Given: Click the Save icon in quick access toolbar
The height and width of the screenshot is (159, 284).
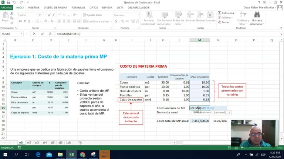Looking at the screenshot, I should [9, 2].
